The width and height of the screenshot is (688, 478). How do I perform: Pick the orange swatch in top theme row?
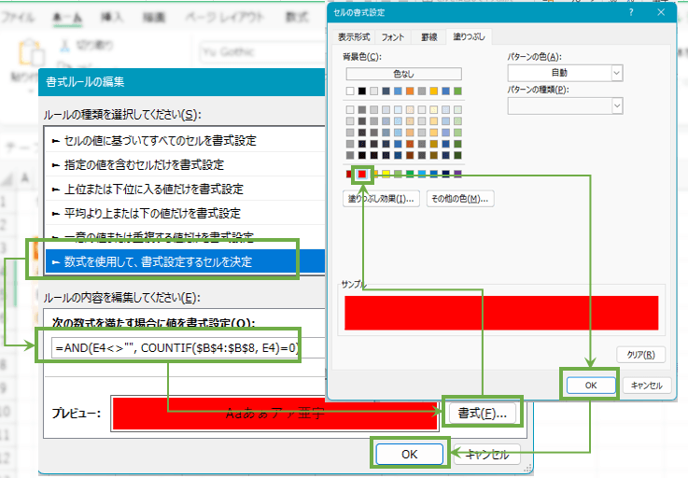click(410, 91)
